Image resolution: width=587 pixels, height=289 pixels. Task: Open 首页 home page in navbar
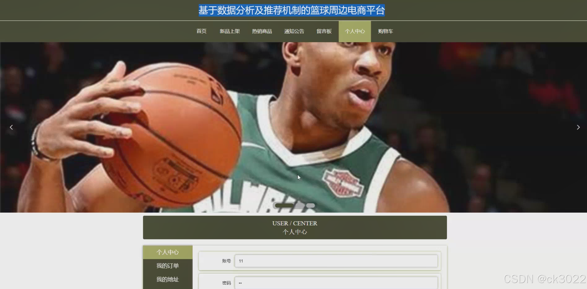[201, 31]
